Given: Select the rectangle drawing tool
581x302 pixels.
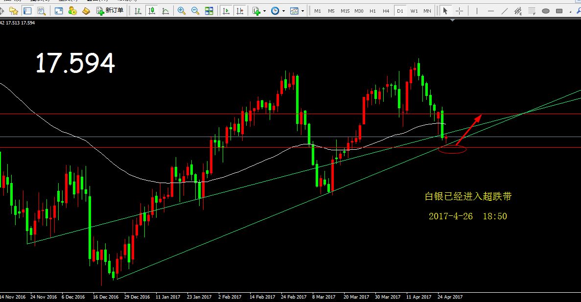Looking at the screenshot, I should pos(559,11).
